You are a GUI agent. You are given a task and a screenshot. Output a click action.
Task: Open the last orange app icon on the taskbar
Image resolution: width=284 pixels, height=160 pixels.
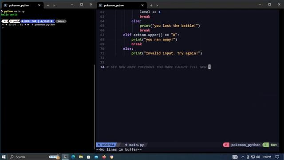pyautogui.click(x=111, y=157)
